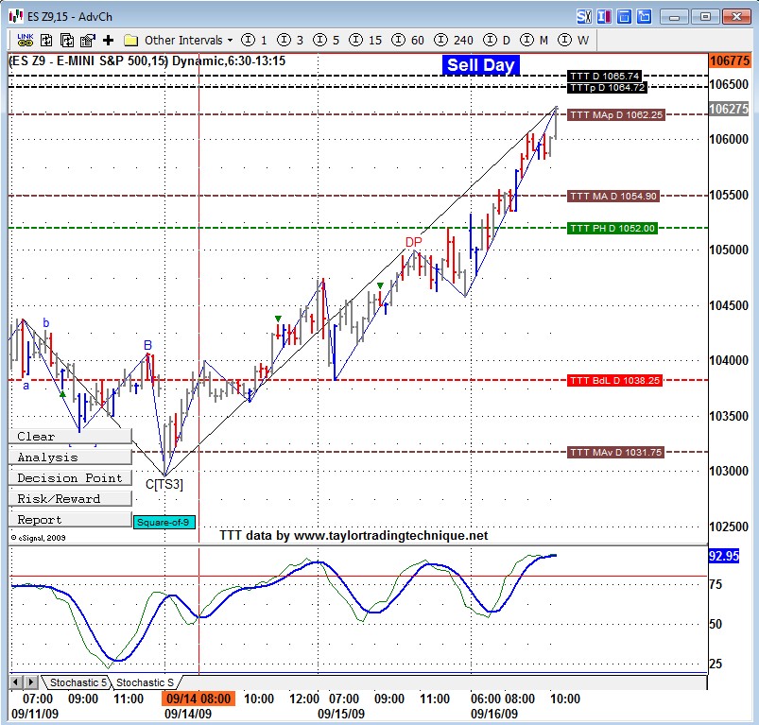Click the 09/16/09 date label on time axis
Image resolution: width=759 pixels, height=725 pixels.
[x=494, y=714]
